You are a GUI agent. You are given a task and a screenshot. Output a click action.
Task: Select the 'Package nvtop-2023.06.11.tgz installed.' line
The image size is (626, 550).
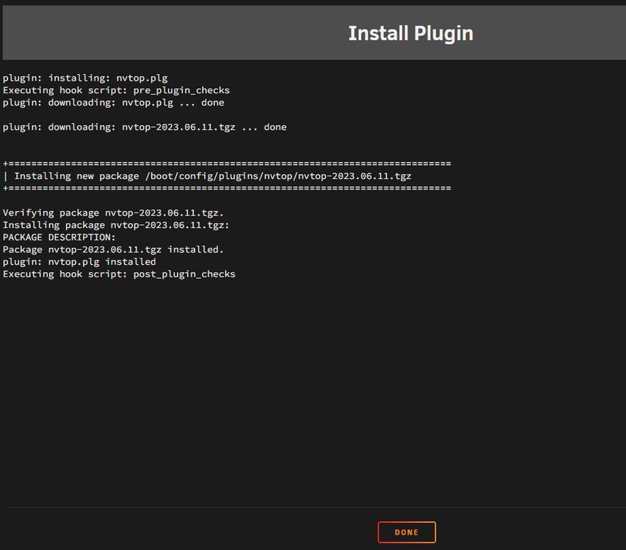click(113, 249)
